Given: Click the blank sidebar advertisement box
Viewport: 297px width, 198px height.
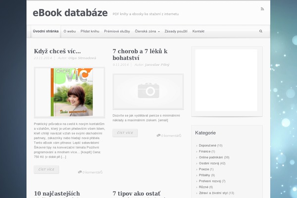Looking at the screenshot, I should 226,80.
